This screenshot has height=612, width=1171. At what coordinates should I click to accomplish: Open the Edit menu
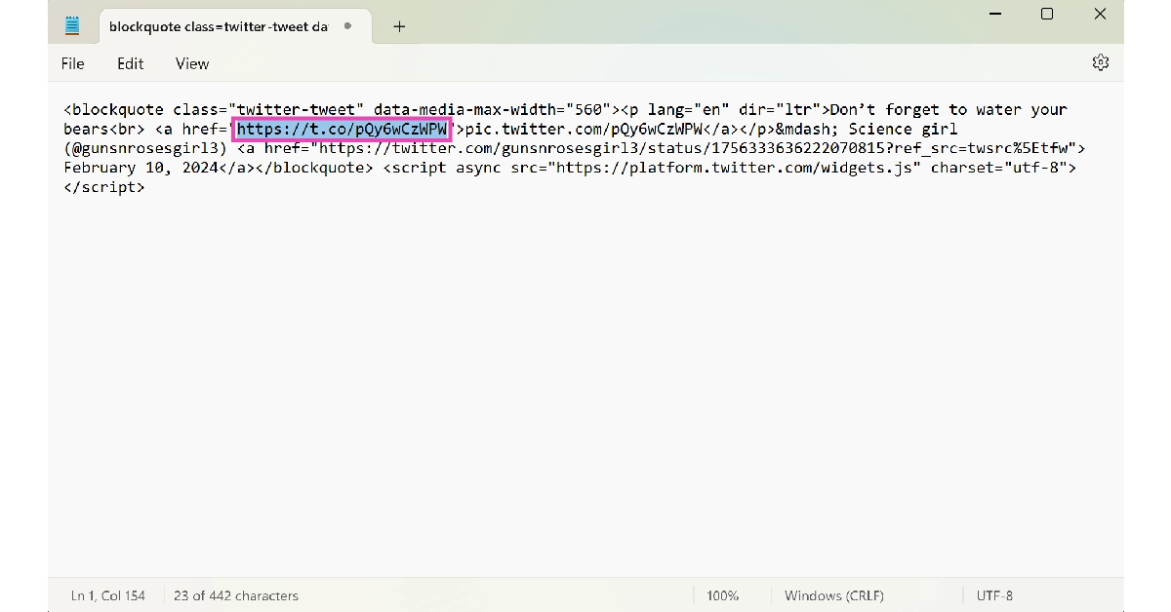[x=130, y=63]
